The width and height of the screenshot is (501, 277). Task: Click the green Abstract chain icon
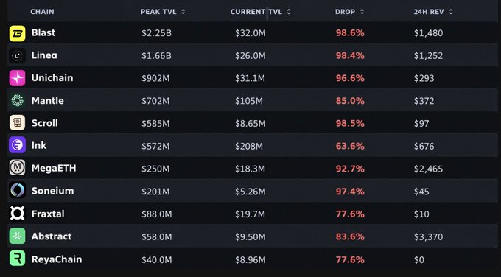click(17, 236)
